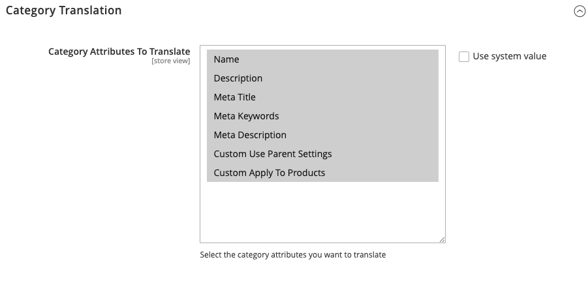Click the [store view] scope label
The height and width of the screenshot is (281, 588).
tap(170, 61)
